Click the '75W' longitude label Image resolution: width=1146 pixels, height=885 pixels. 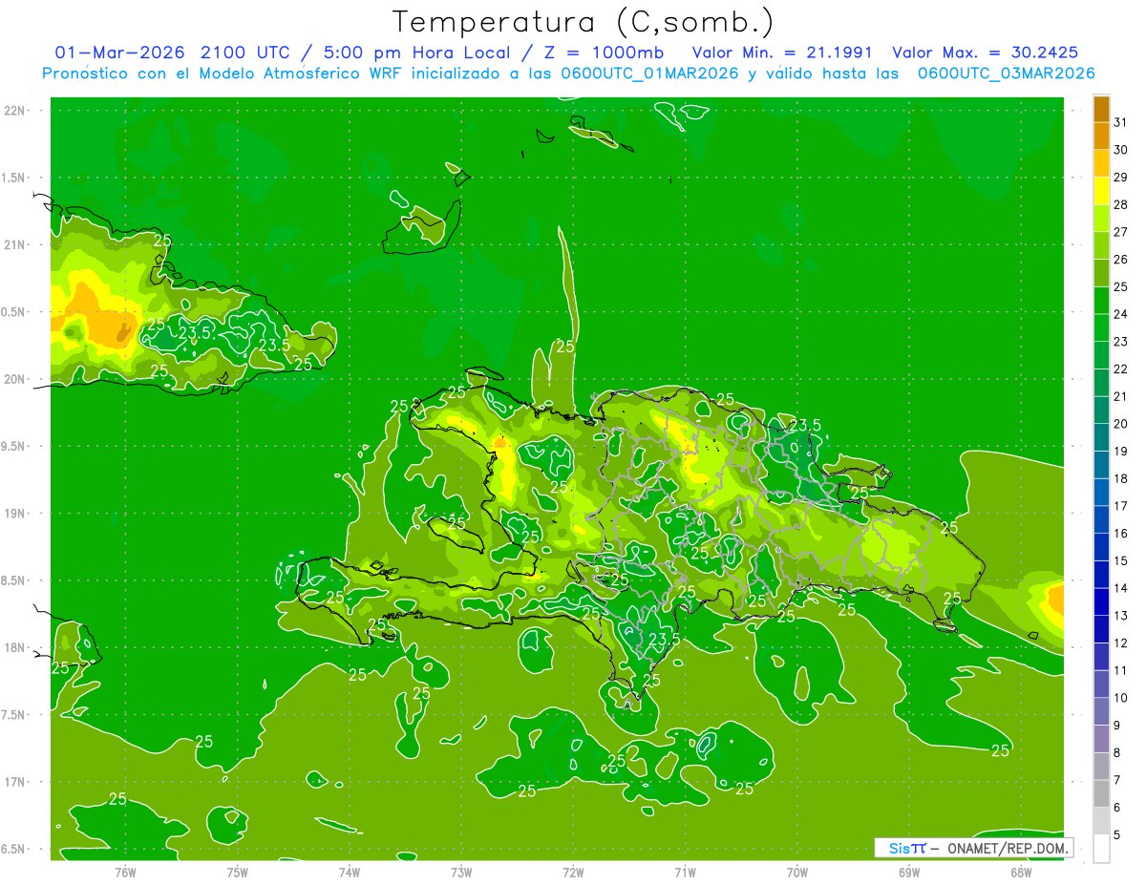click(237, 872)
